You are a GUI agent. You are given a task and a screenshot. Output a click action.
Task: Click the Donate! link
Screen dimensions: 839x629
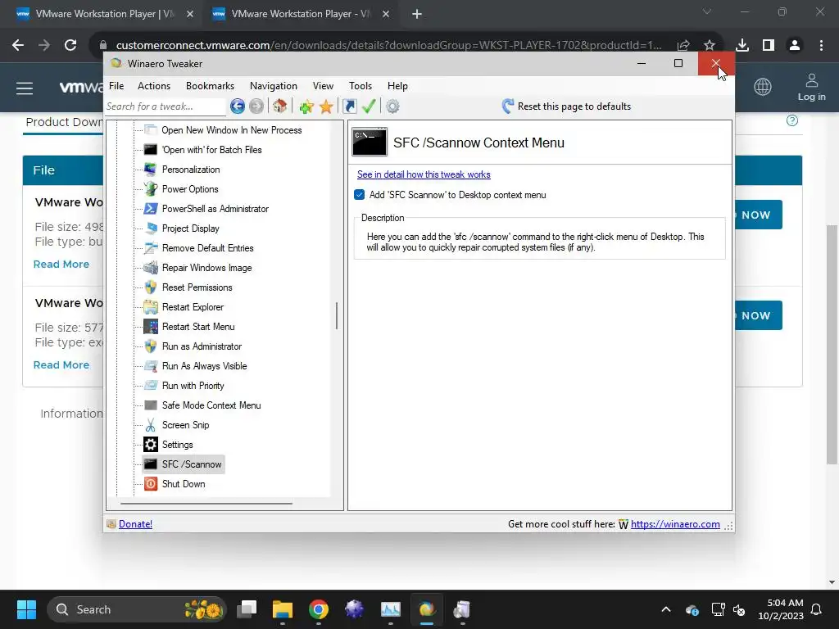[x=135, y=524]
